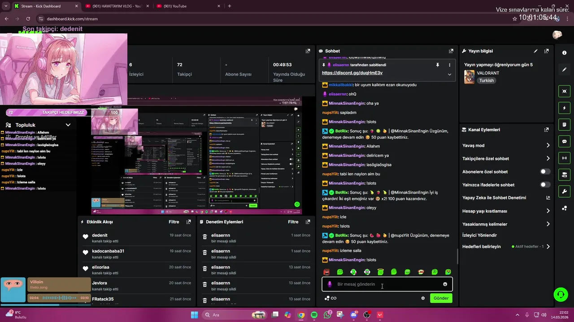Open the emoji picker in chat input

(x=445, y=284)
